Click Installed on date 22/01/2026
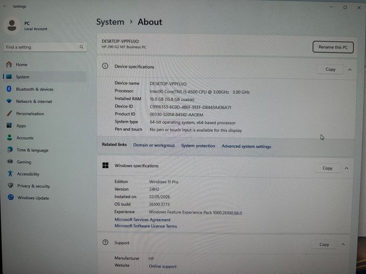The width and height of the screenshot is (366, 274). (159, 197)
